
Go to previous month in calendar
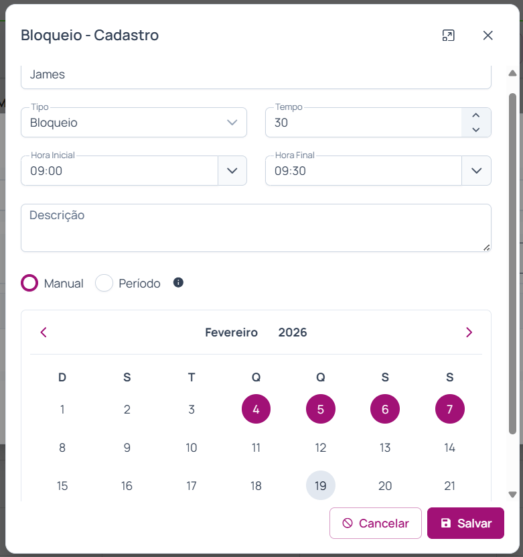click(x=44, y=332)
